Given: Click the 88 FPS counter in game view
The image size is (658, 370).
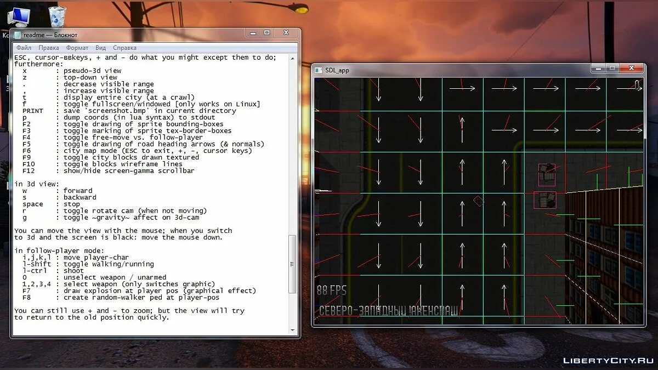Looking at the screenshot, I should 332,291.
